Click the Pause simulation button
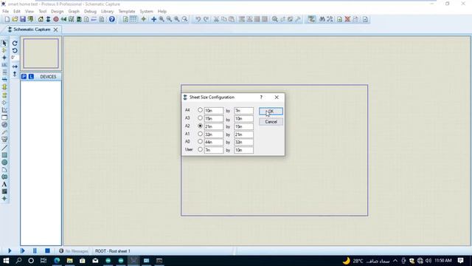Image resolution: width=472 pixels, height=266 pixels. click(x=35, y=251)
